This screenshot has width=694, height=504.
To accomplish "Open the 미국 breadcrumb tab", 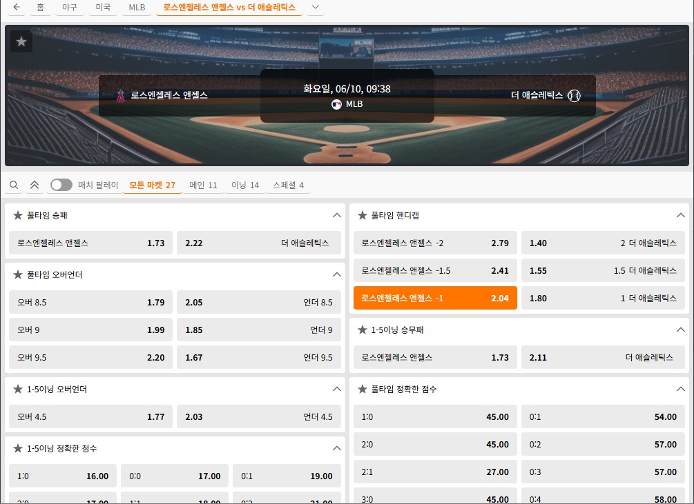I will (x=103, y=7).
